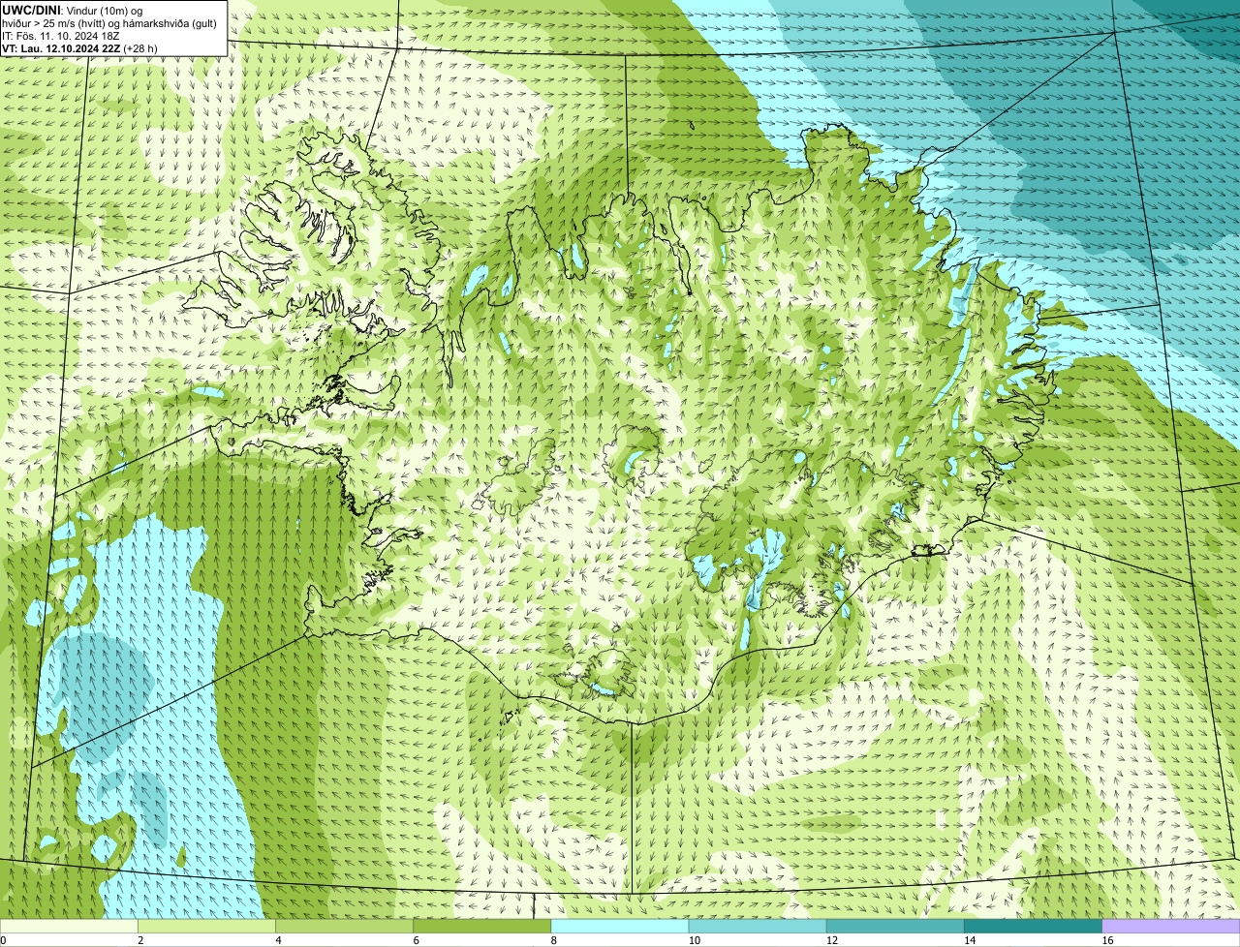Click the 4–6 m/s green legend swatch
The height and width of the screenshot is (947, 1240).
pyautogui.click(x=344, y=926)
